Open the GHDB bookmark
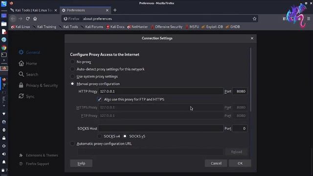 point(233,27)
